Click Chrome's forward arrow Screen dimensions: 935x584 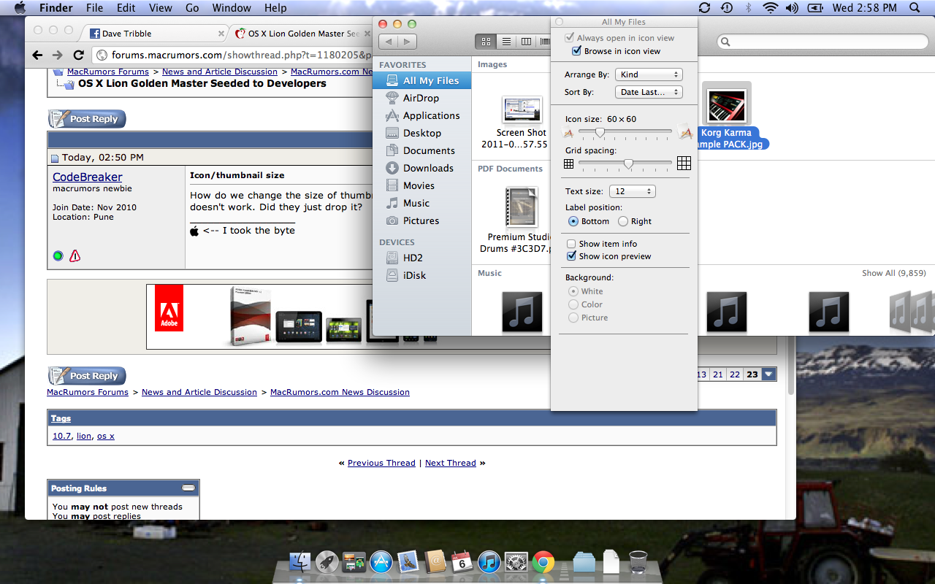[57, 55]
